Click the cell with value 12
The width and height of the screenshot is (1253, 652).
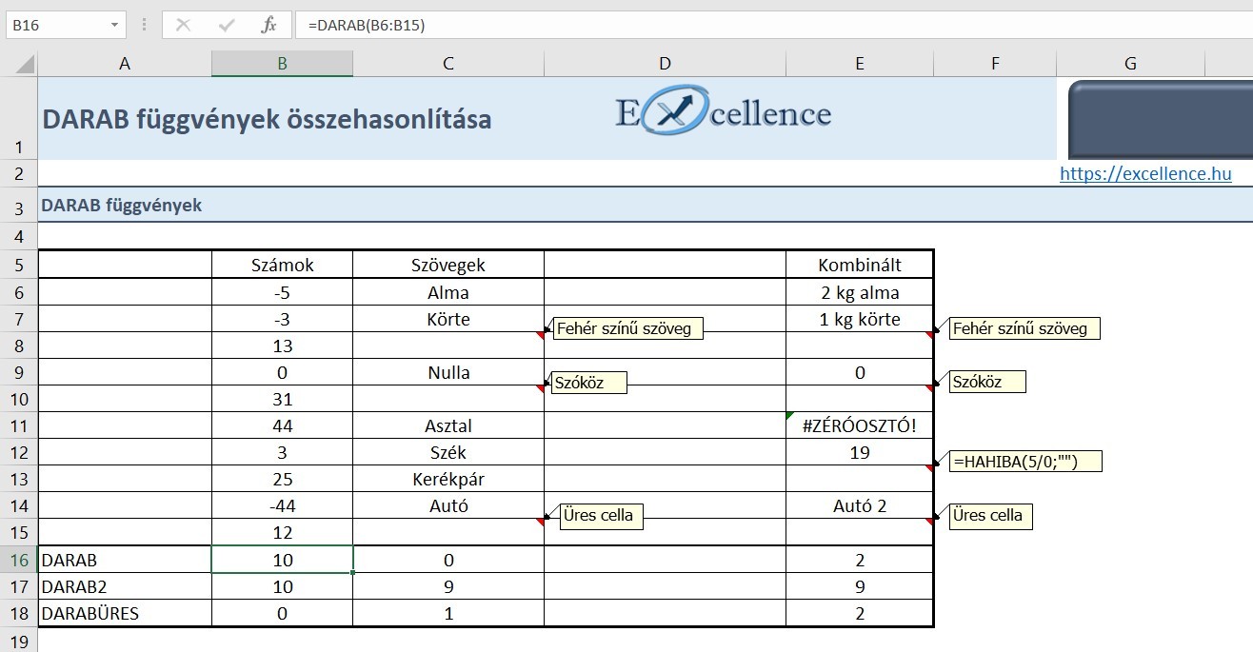(x=282, y=532)
